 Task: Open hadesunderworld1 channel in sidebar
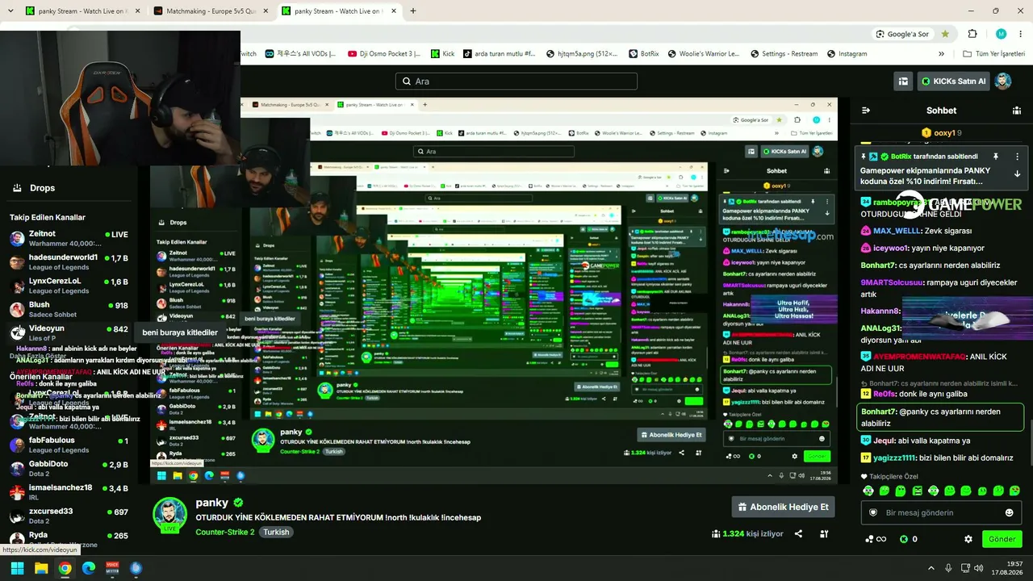(69, 262)
